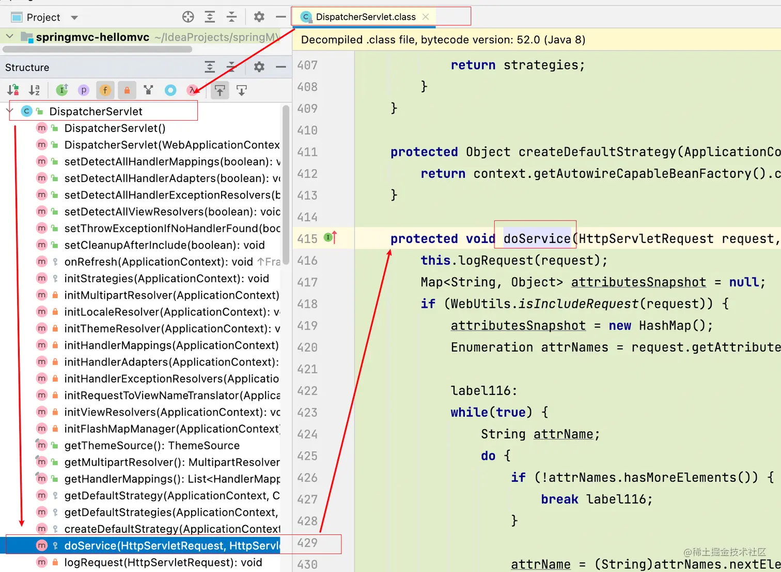This screenshot has width=781, height=572.
Task: Select logRequest(HttpServletRequest) method
Action: (x=163, y=562)
